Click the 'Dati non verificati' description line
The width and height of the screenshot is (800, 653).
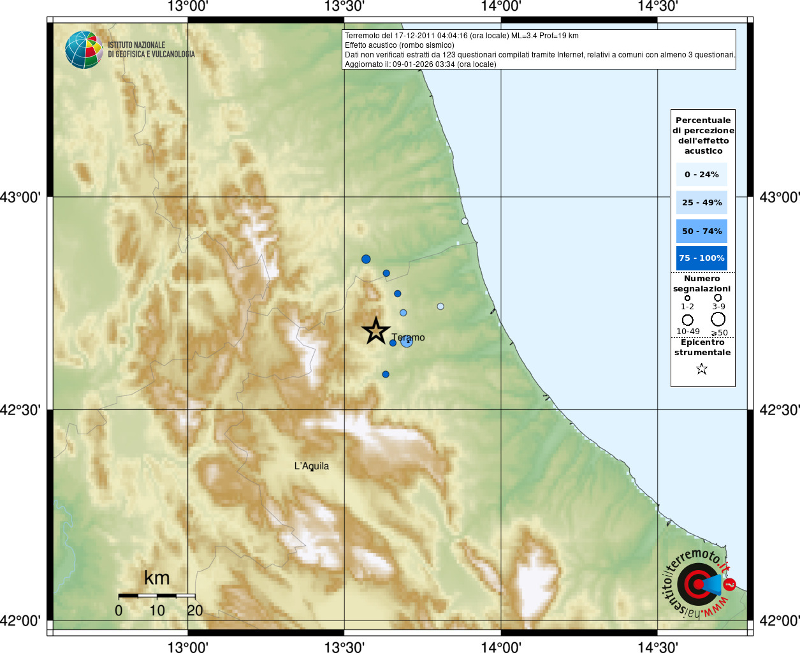coord(540,55)
